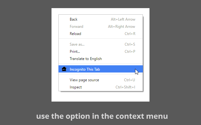Choose the grayed-out Forward entry
This screenshot has height=125, width=201.
point(76,27)
